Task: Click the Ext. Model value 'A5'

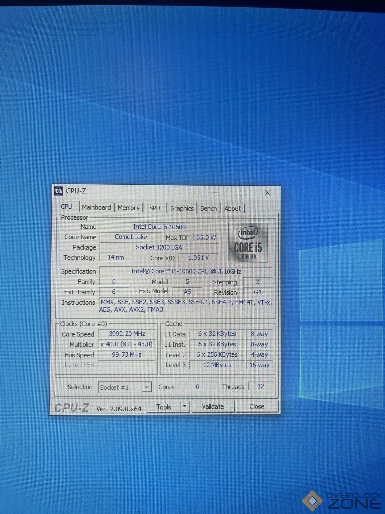Action: coord(187,292)
